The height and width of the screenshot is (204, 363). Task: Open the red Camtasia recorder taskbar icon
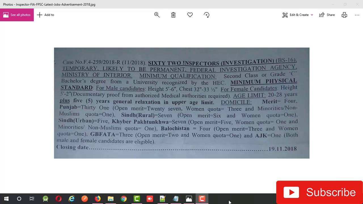click(x=202, y=199)
